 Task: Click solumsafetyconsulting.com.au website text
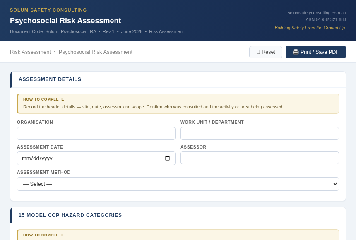pos(317,13)
